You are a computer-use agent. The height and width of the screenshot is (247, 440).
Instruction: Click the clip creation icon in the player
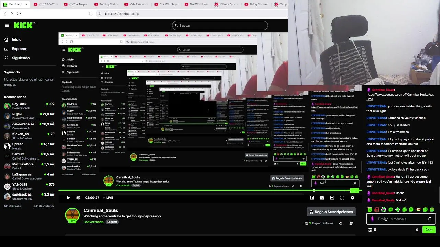322,198
